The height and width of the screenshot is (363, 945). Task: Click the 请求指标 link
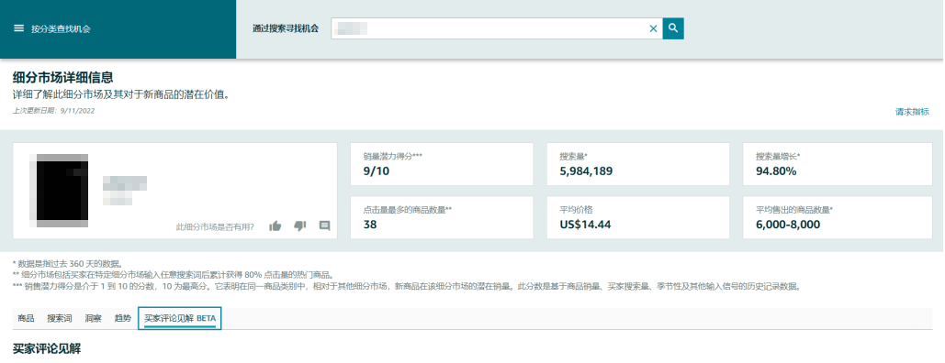[x=912, y=112]
